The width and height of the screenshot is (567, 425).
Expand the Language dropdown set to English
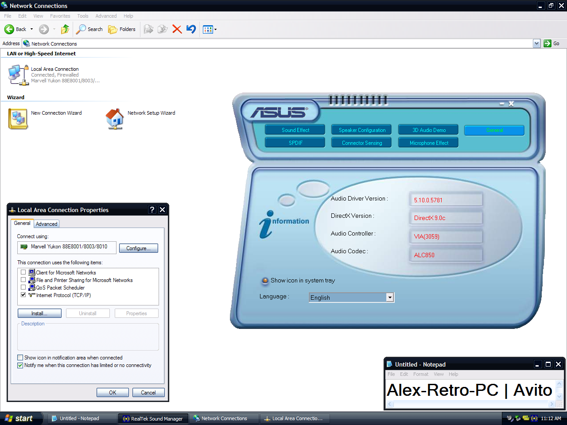tap(390, 297)
